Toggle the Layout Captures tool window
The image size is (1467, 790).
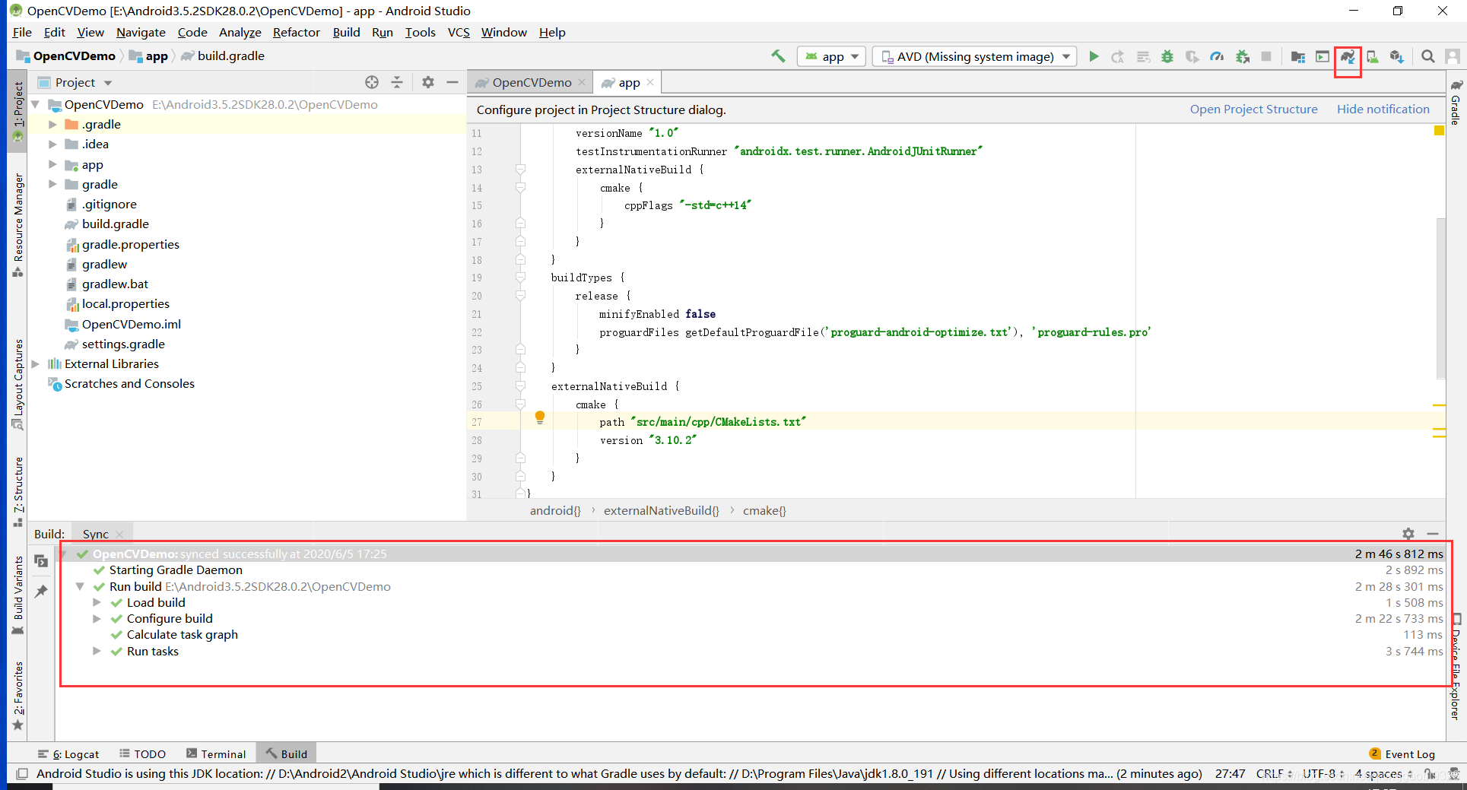click(17, 385)
